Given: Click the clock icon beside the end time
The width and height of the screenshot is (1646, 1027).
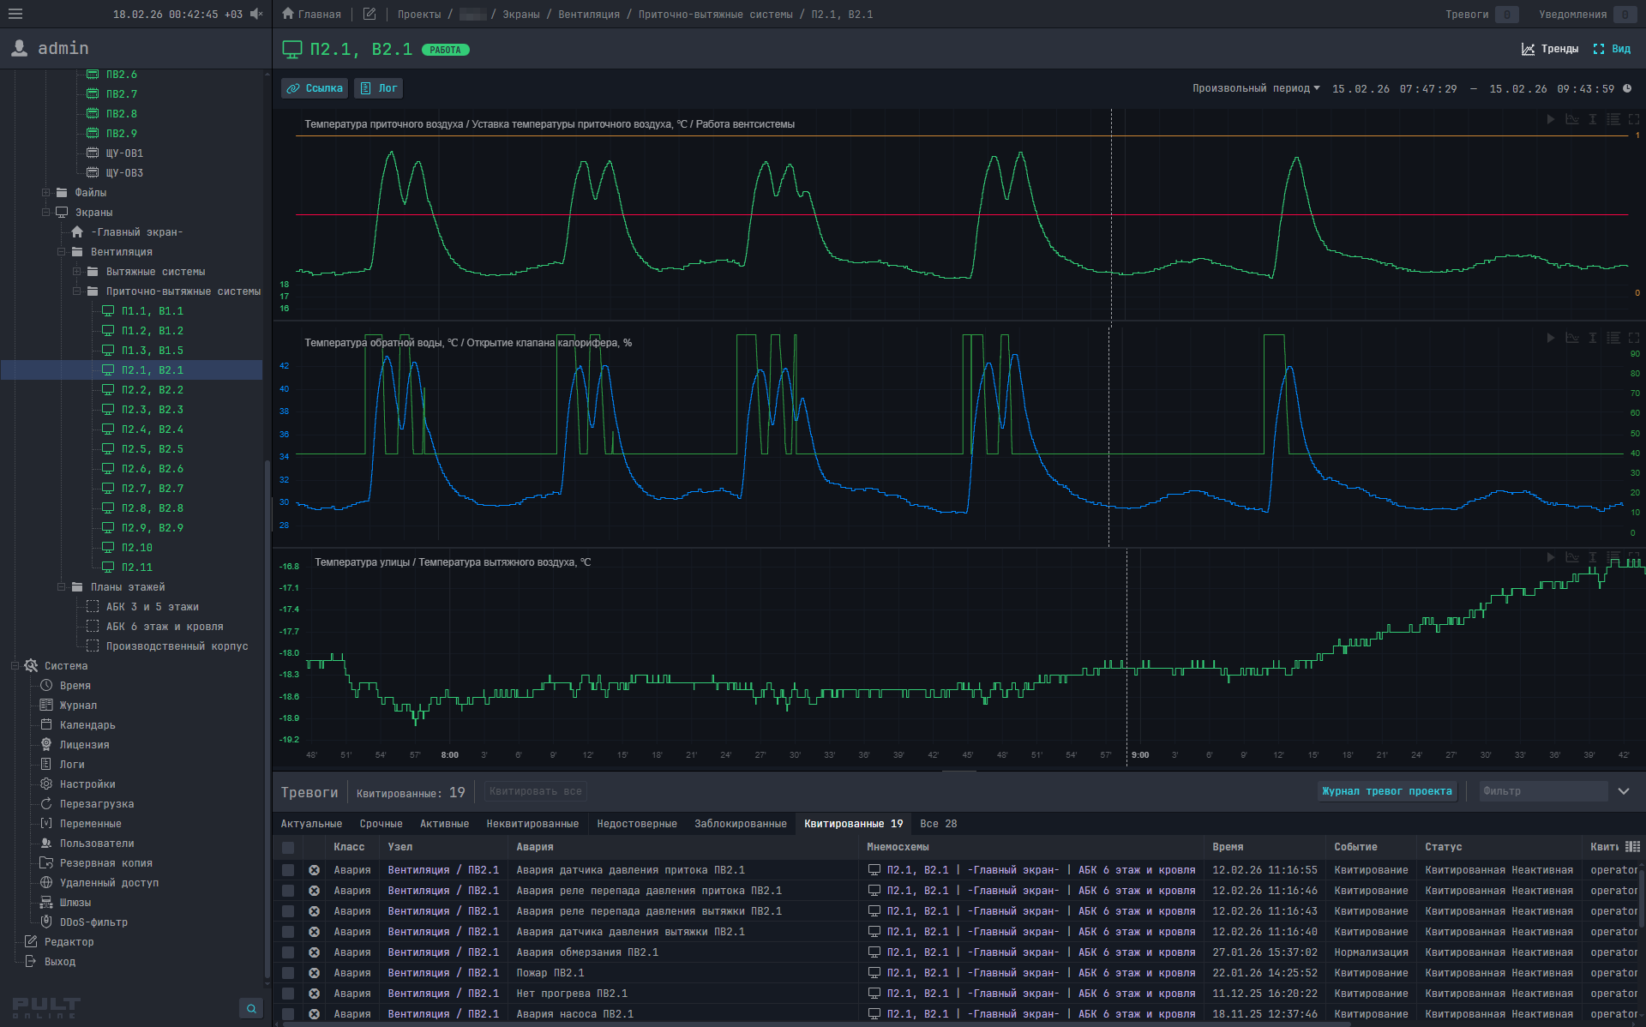Looking at the screenshot, I should coord(1627,88).
